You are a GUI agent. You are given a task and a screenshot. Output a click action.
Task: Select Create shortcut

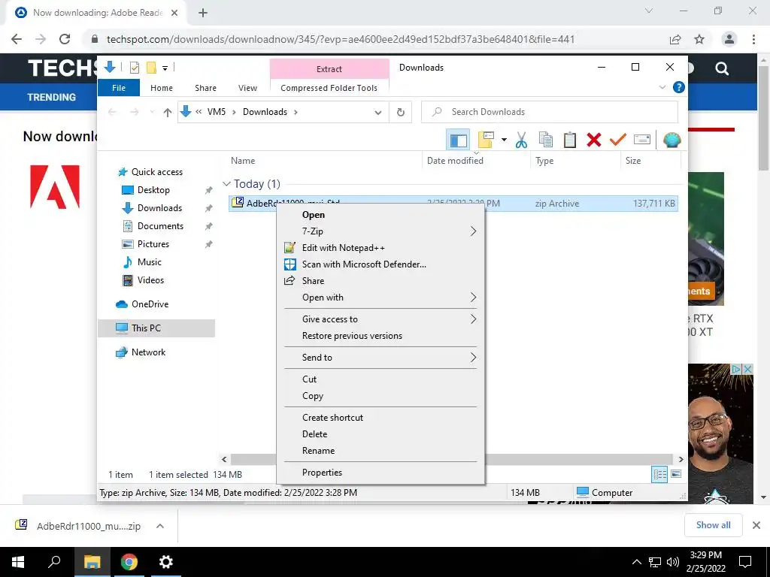[x=381, y=418]
